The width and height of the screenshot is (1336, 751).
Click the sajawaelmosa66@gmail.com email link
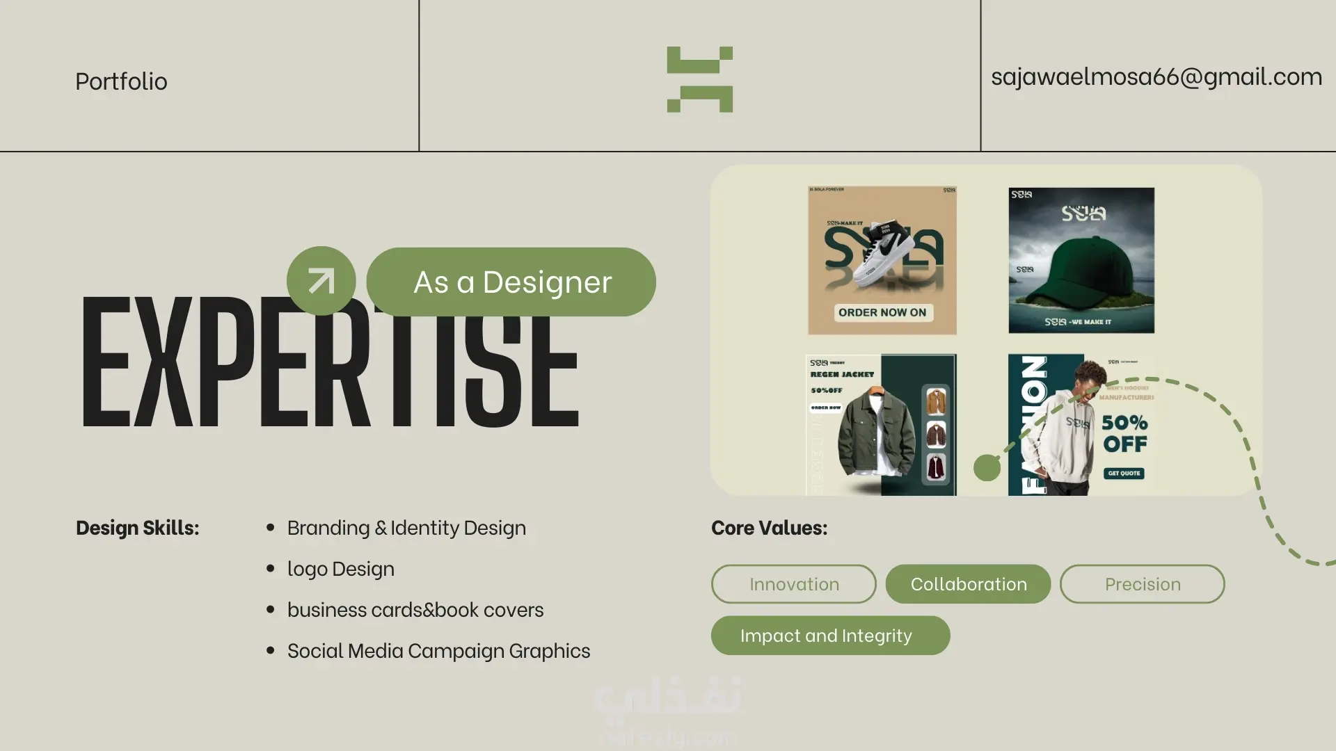1156,76
